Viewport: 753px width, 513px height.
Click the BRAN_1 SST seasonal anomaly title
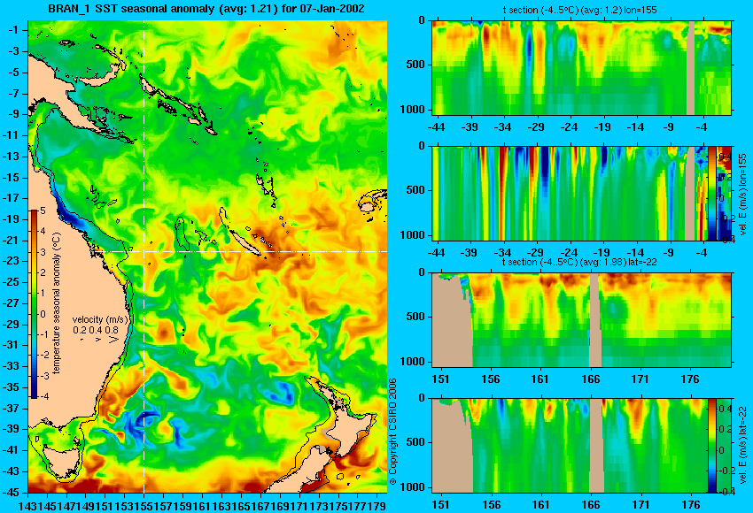click(206, 9)
